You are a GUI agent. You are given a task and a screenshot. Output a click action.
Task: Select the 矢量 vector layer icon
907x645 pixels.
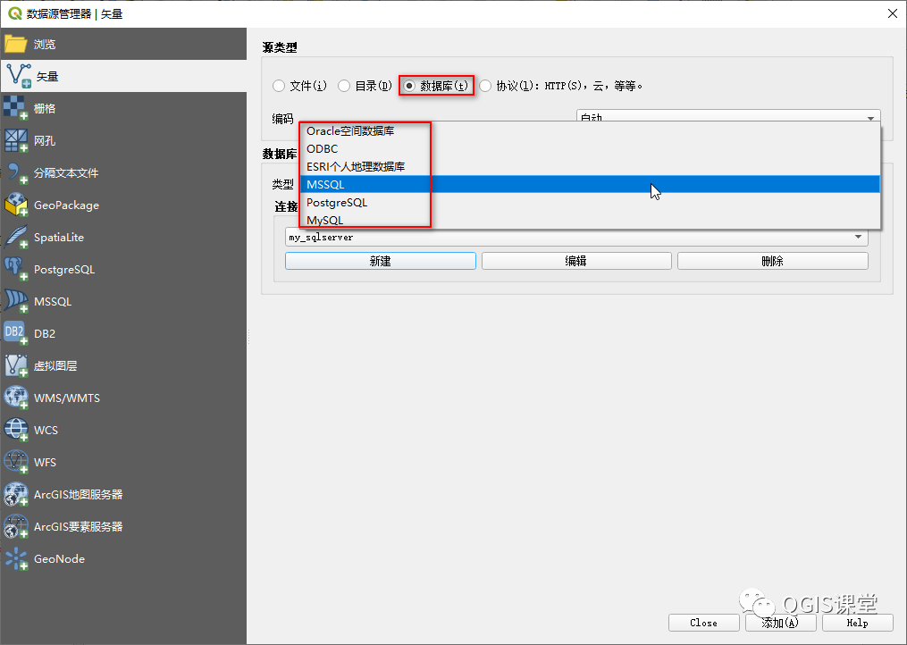click(18, 76)
